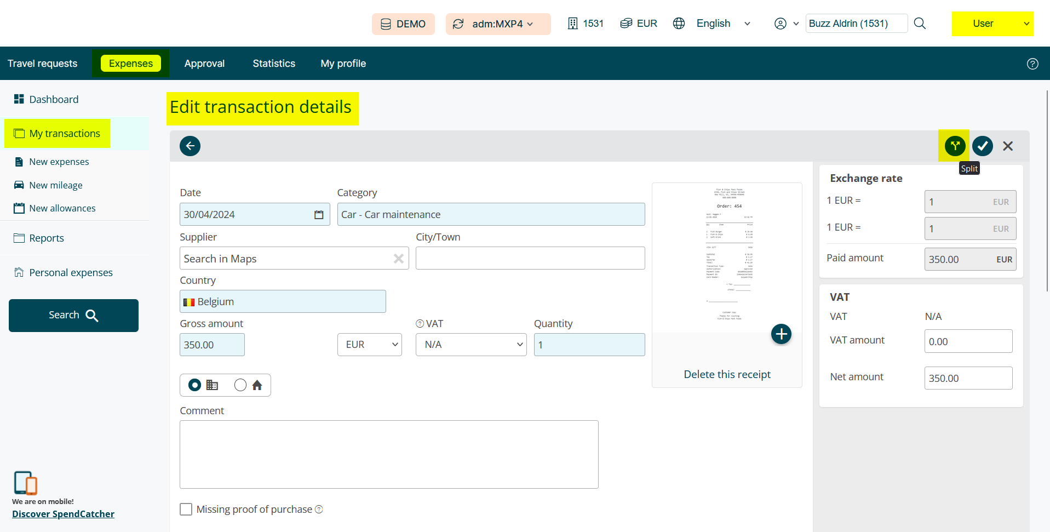This screenshot has height=532, width=1050.
Task: Select the business expense radio button
Action: (194, 385)
